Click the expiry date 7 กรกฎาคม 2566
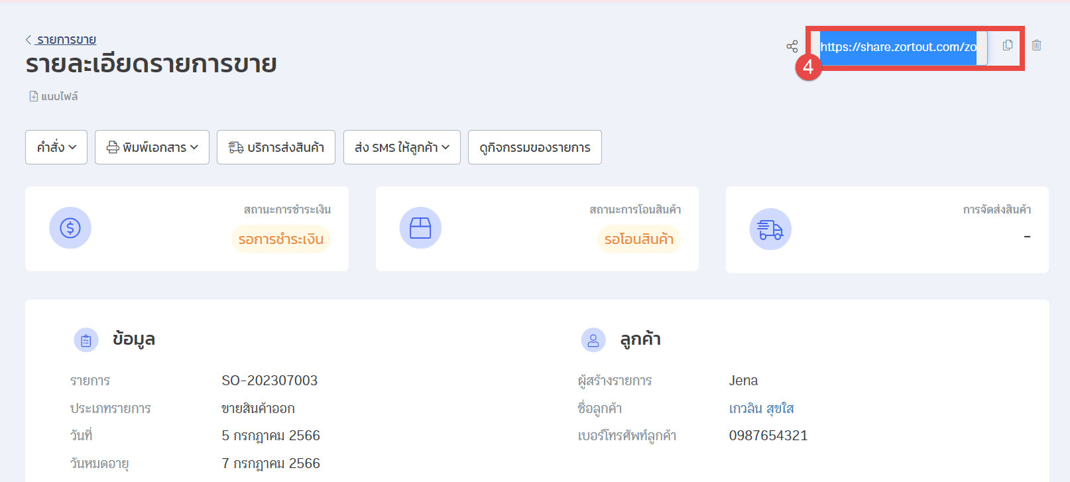 [271, 463]
